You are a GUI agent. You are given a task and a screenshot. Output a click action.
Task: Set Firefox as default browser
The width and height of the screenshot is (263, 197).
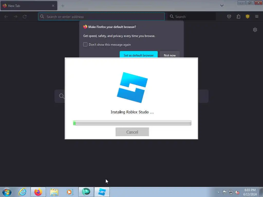click(x=138, y=55)
